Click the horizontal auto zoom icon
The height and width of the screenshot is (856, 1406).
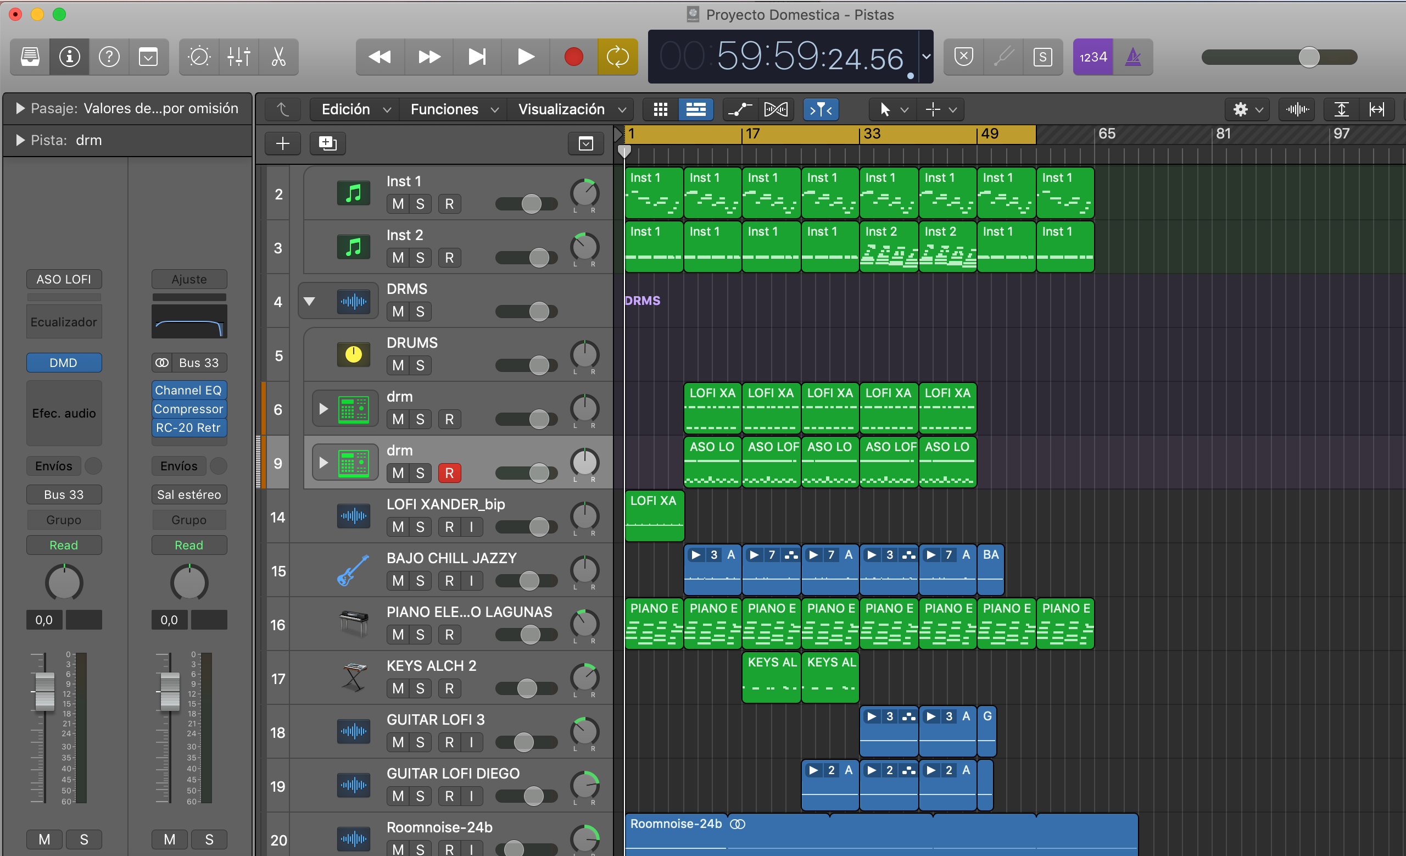point(1377,109)
